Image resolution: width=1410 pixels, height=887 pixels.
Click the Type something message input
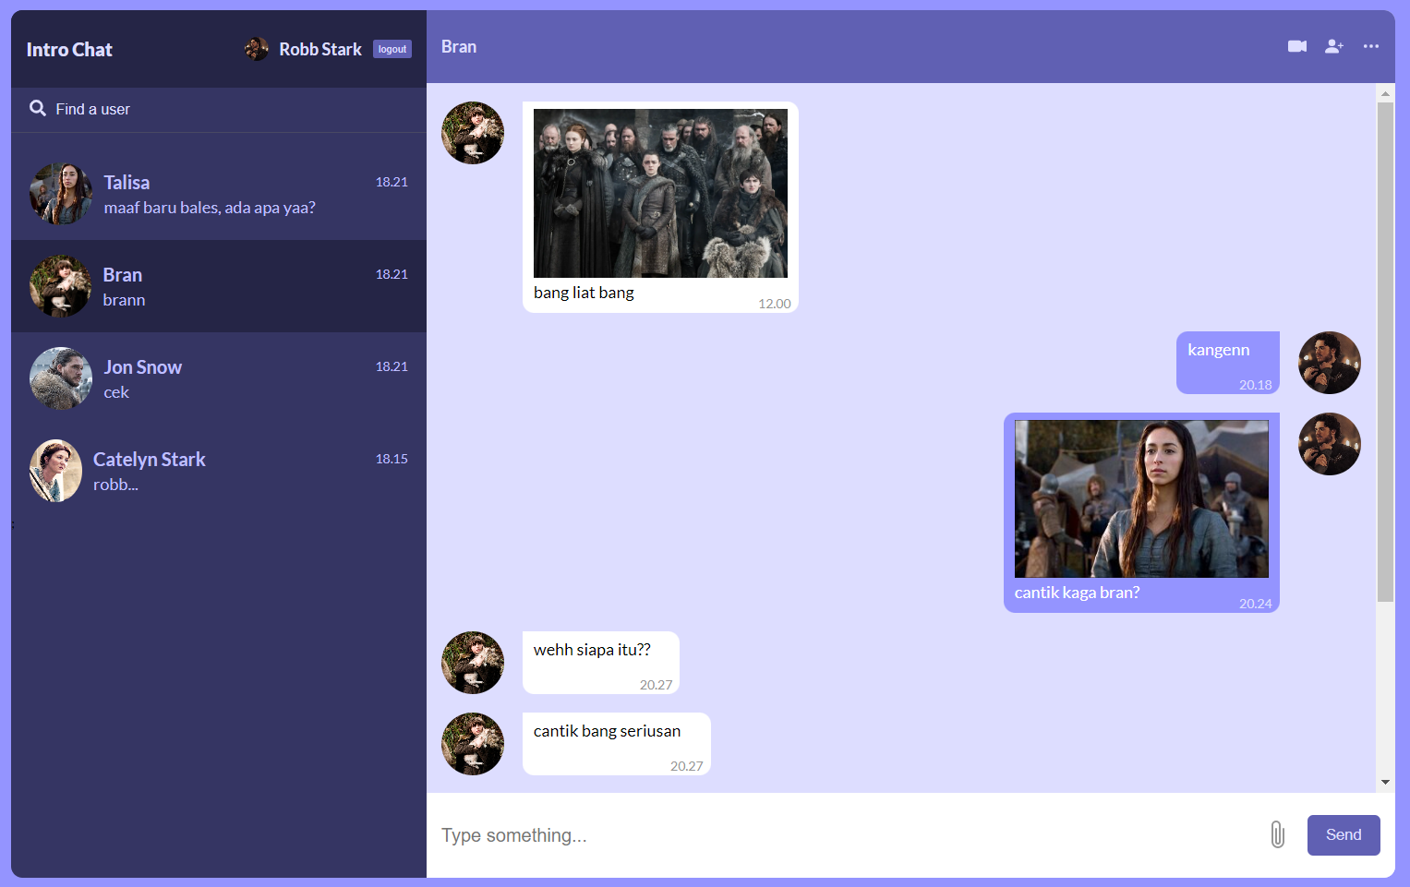tap(840, 835)
